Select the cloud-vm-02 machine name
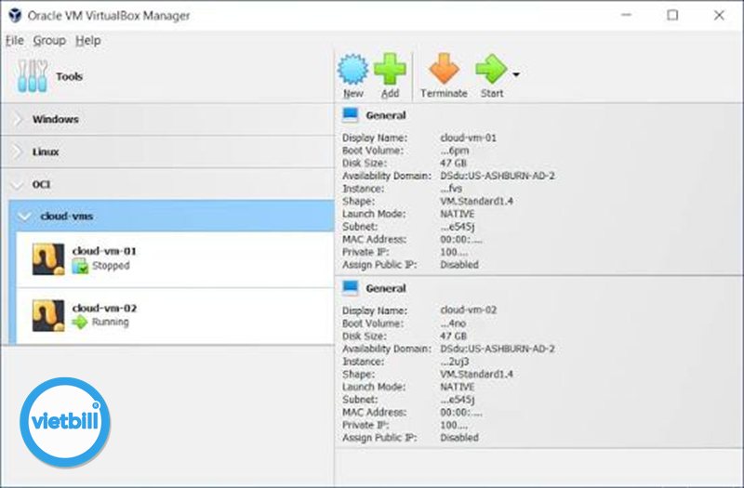 [x=104, y=308]
